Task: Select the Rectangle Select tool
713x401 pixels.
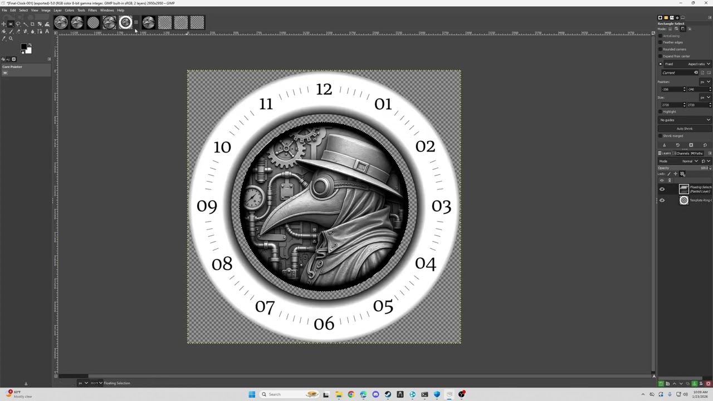Action: [x=11, y=24]
